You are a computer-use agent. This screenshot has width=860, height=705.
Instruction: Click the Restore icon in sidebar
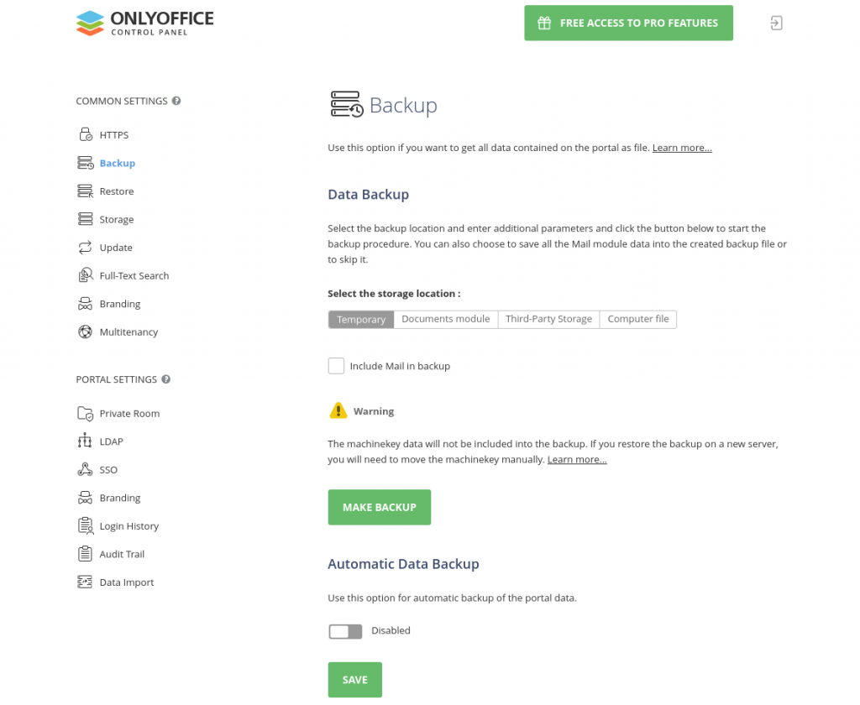click(85, 191)
